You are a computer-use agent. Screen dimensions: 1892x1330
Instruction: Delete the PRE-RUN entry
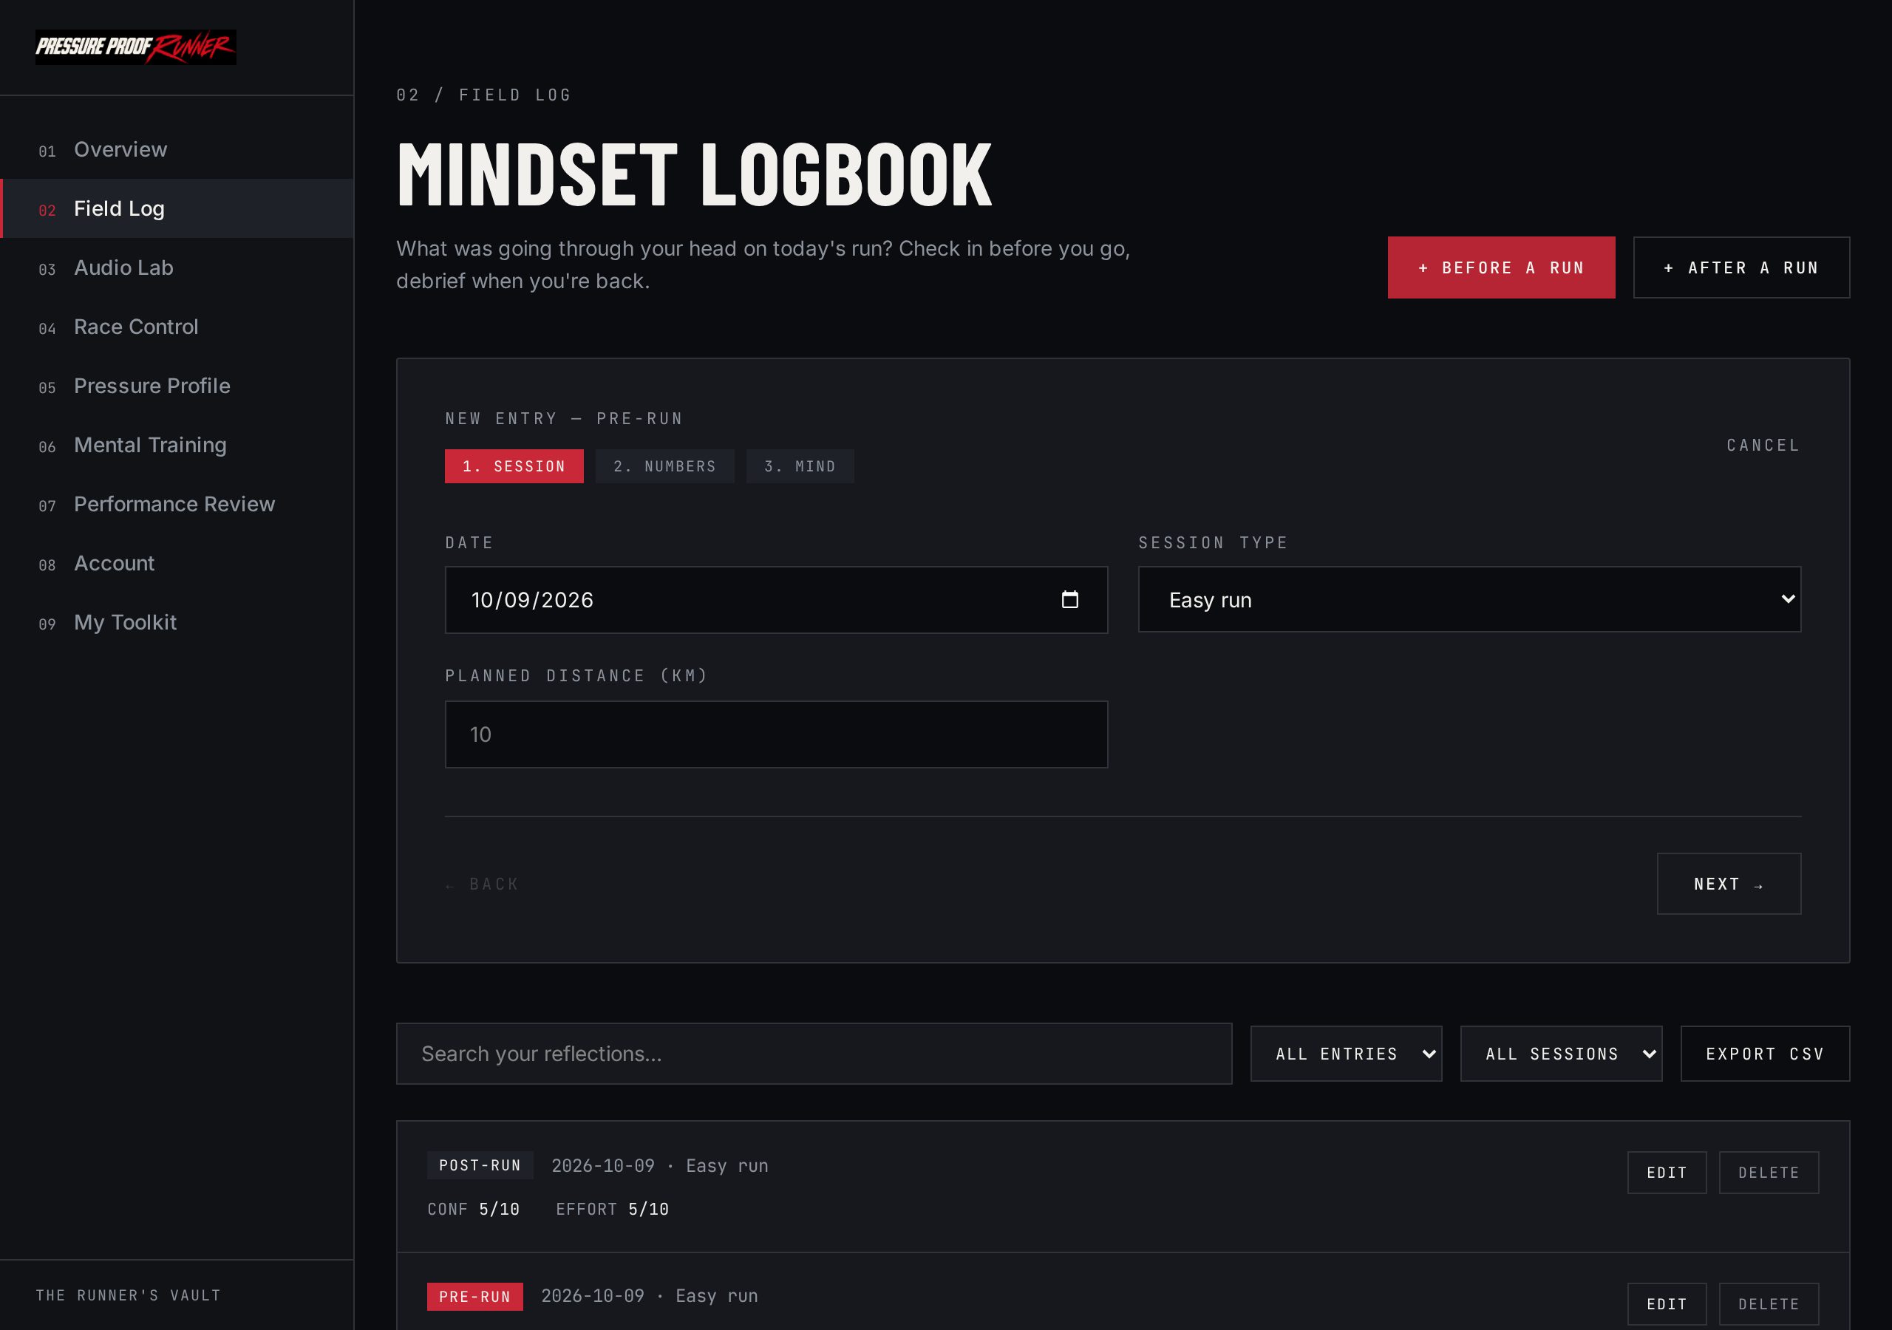[1769, 1304]
